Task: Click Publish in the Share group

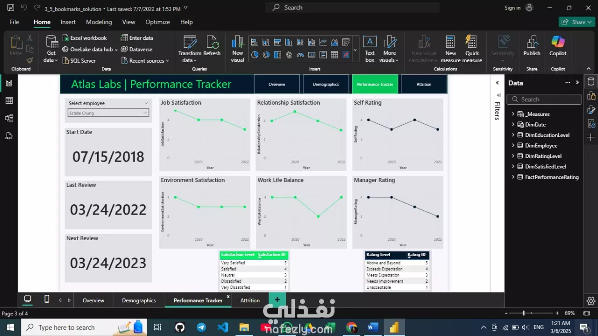Action: pos(532,46)
